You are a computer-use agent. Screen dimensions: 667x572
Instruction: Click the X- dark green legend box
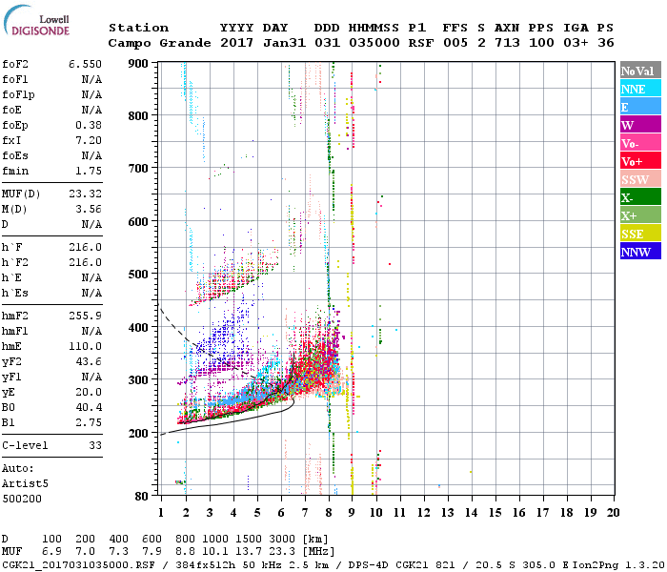tap(640, 197)
